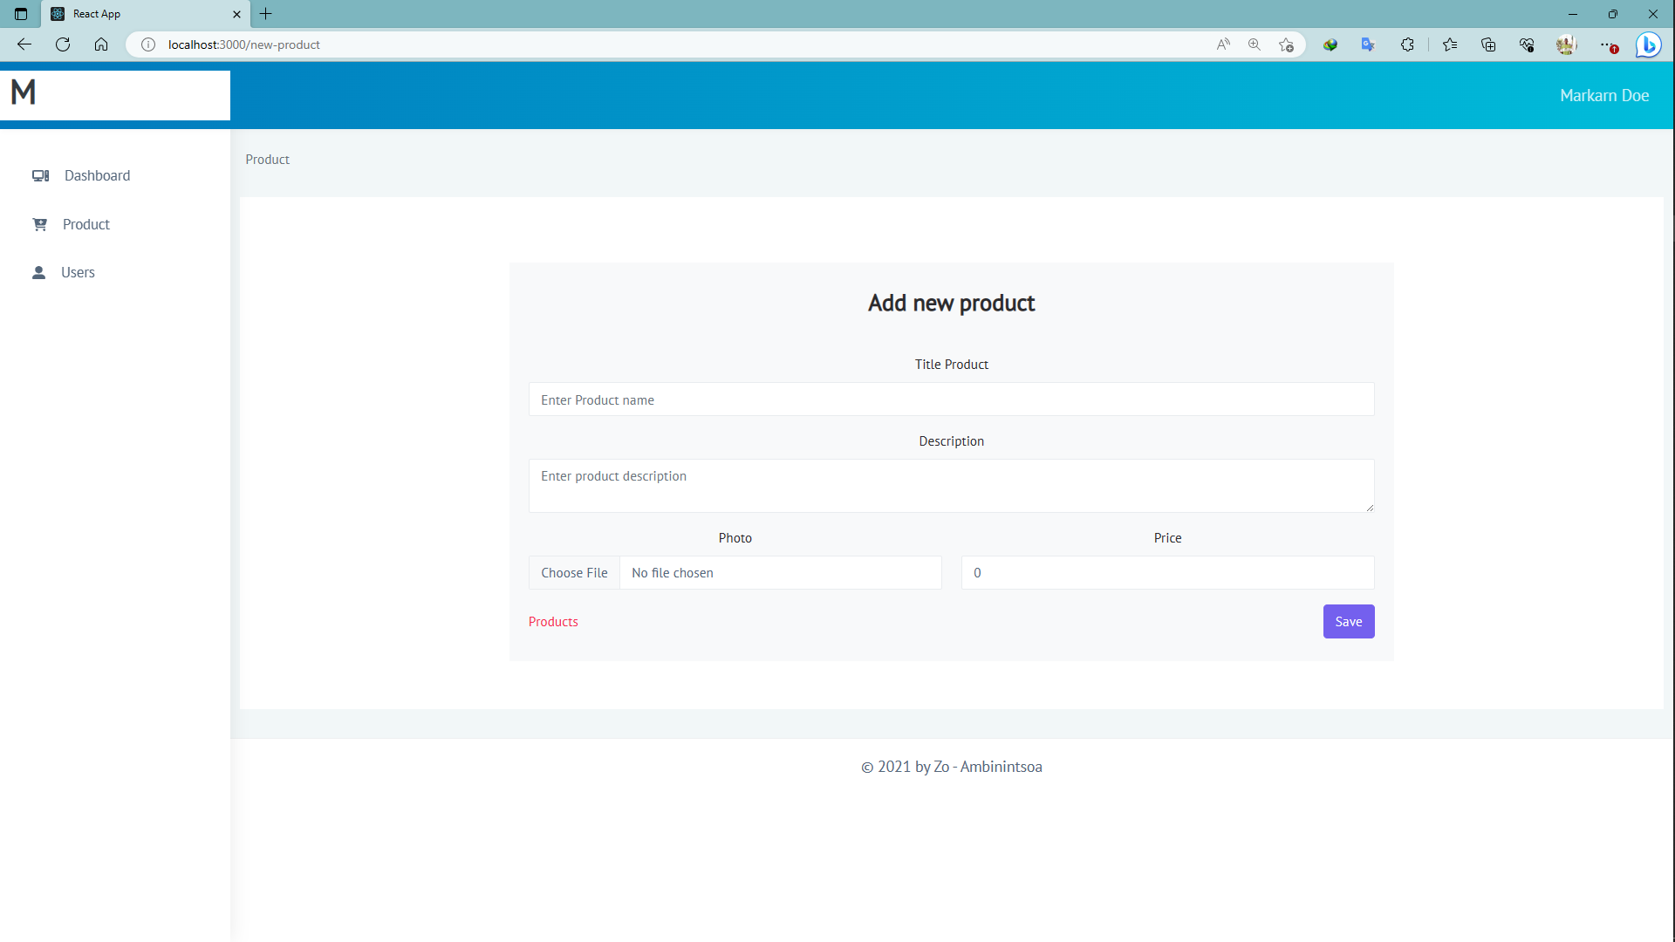Open the Users menu item

click(78, 272)
